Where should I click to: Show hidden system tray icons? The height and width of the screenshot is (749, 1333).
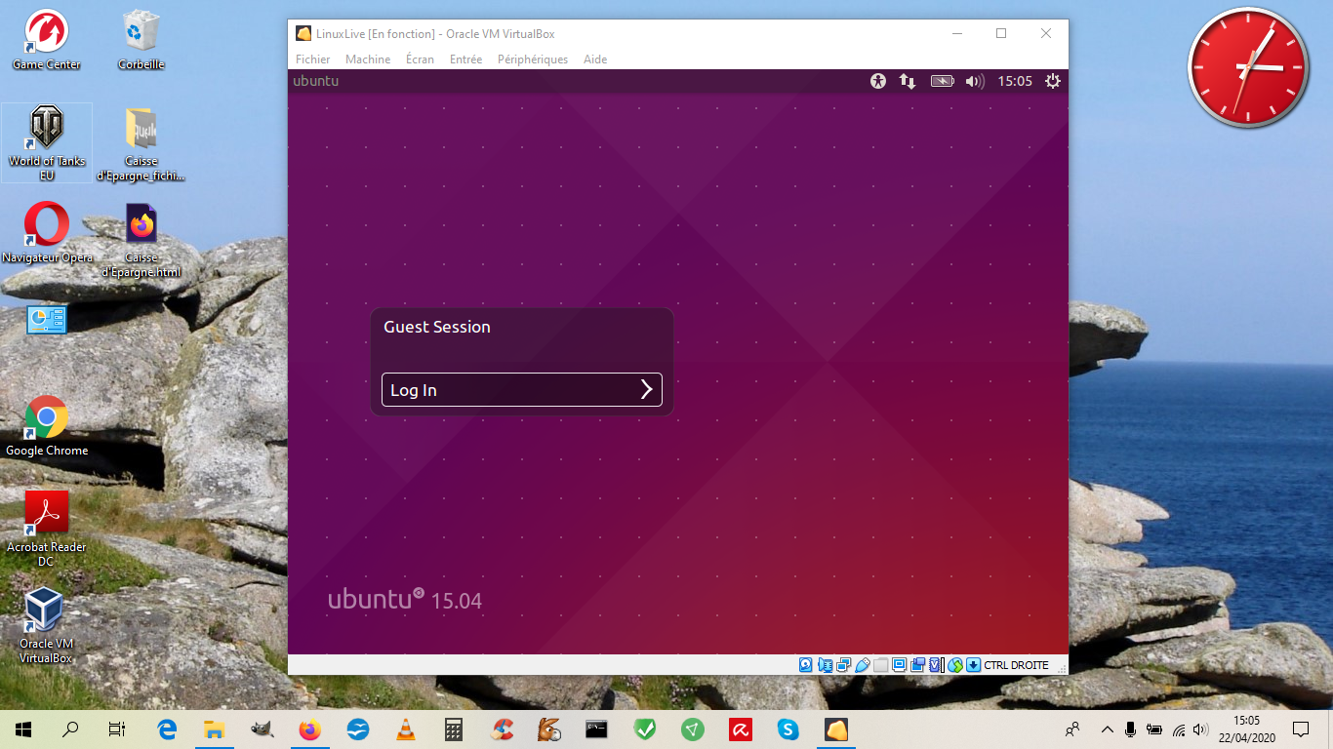click(1107, 729)
